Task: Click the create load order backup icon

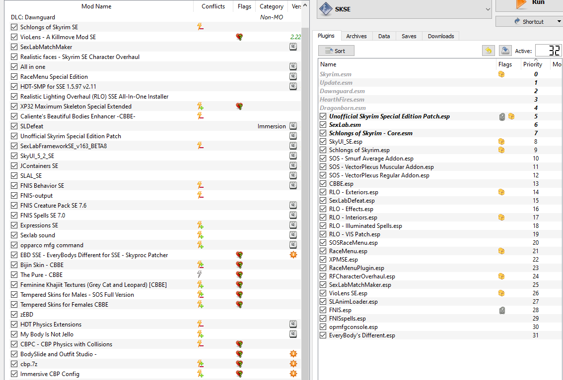Action: pyautogui.click(x=505, y=51)
